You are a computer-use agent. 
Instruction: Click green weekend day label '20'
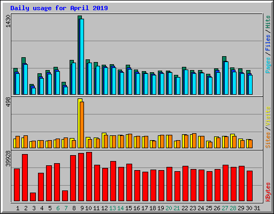pos(169,208)
